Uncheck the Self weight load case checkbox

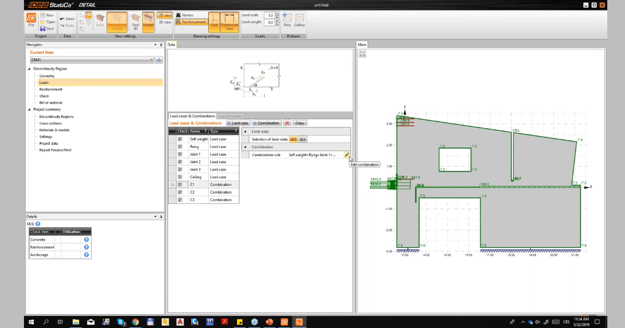pos(180,139)
